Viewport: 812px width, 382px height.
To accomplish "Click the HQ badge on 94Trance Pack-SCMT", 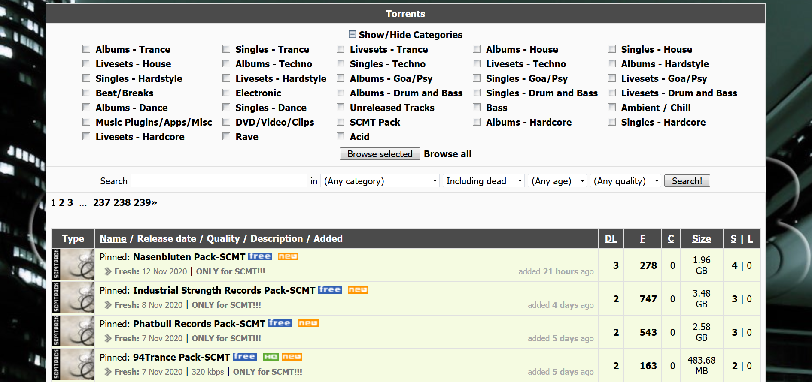I will [x=271, y=357].
